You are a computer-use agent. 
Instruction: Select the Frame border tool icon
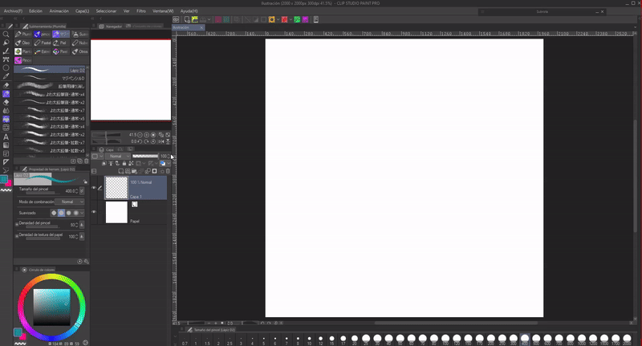click(x=6, y=153)
